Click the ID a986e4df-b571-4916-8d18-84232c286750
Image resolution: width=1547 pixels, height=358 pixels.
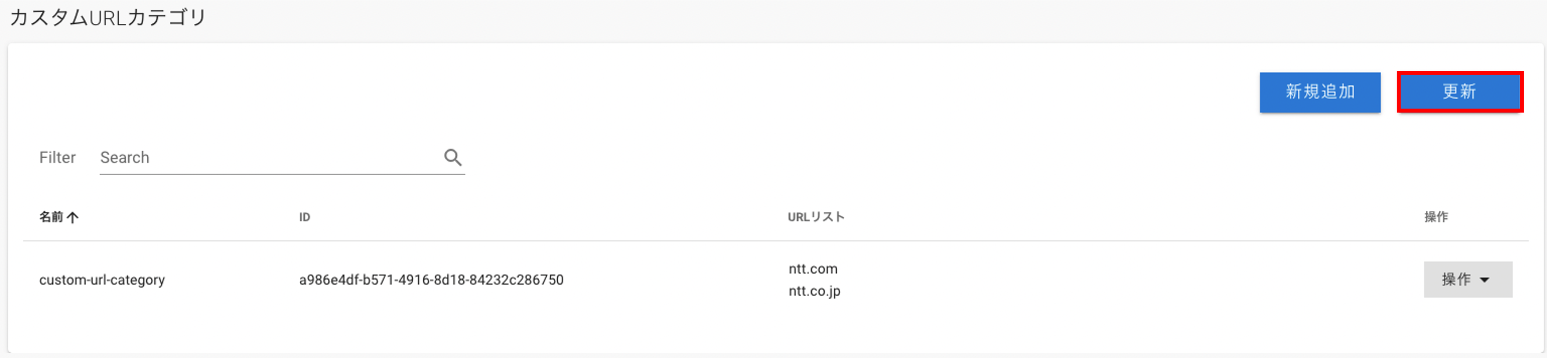click(x=431, y=280)
